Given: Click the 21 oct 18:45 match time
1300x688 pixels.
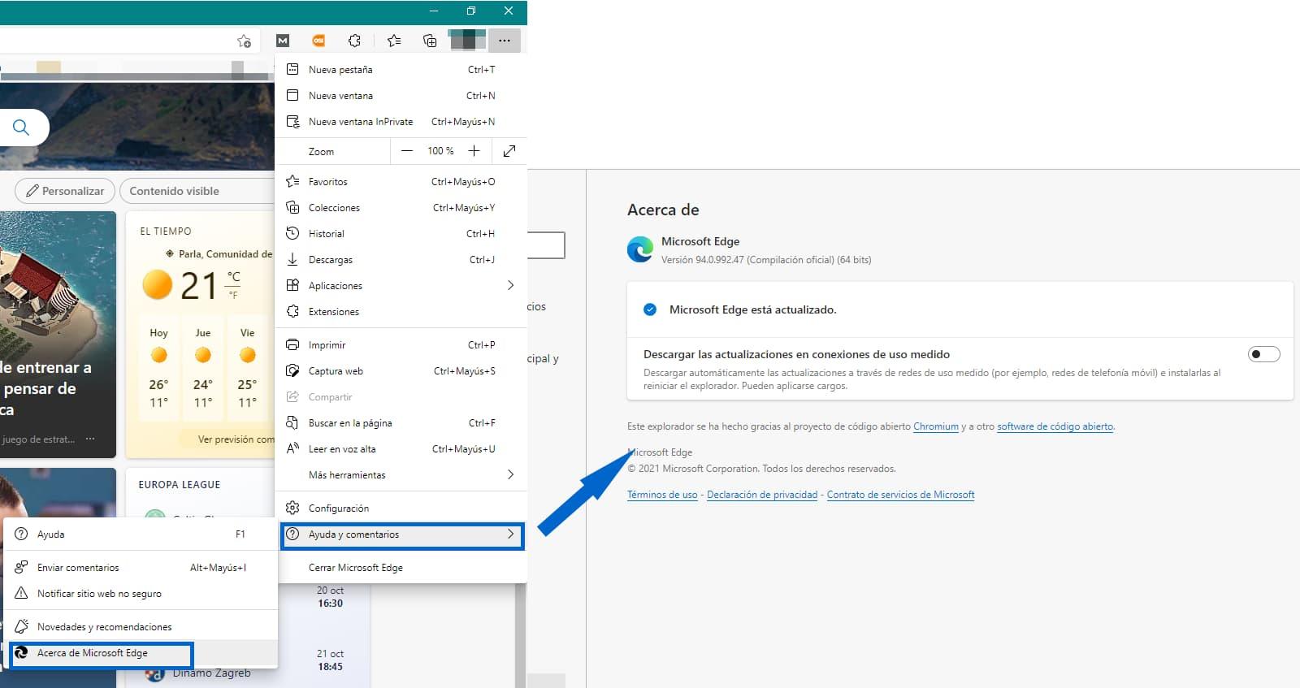Looking at the screenshot, I should click(x=330, y=660).
